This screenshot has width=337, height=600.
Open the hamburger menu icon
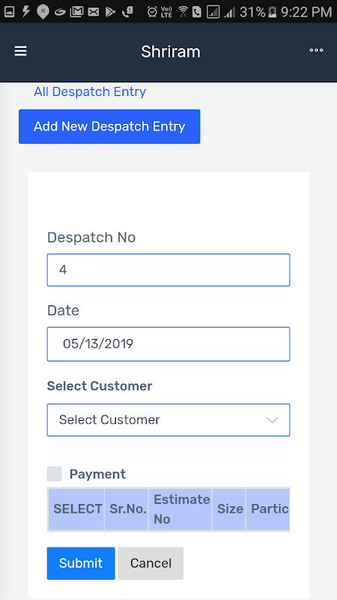(21, 51)
